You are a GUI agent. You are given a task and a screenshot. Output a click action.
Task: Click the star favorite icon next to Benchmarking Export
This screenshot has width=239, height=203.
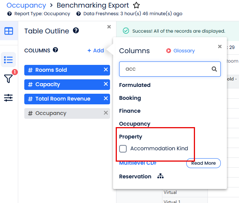pyautogui.click(x=137, y=5)
